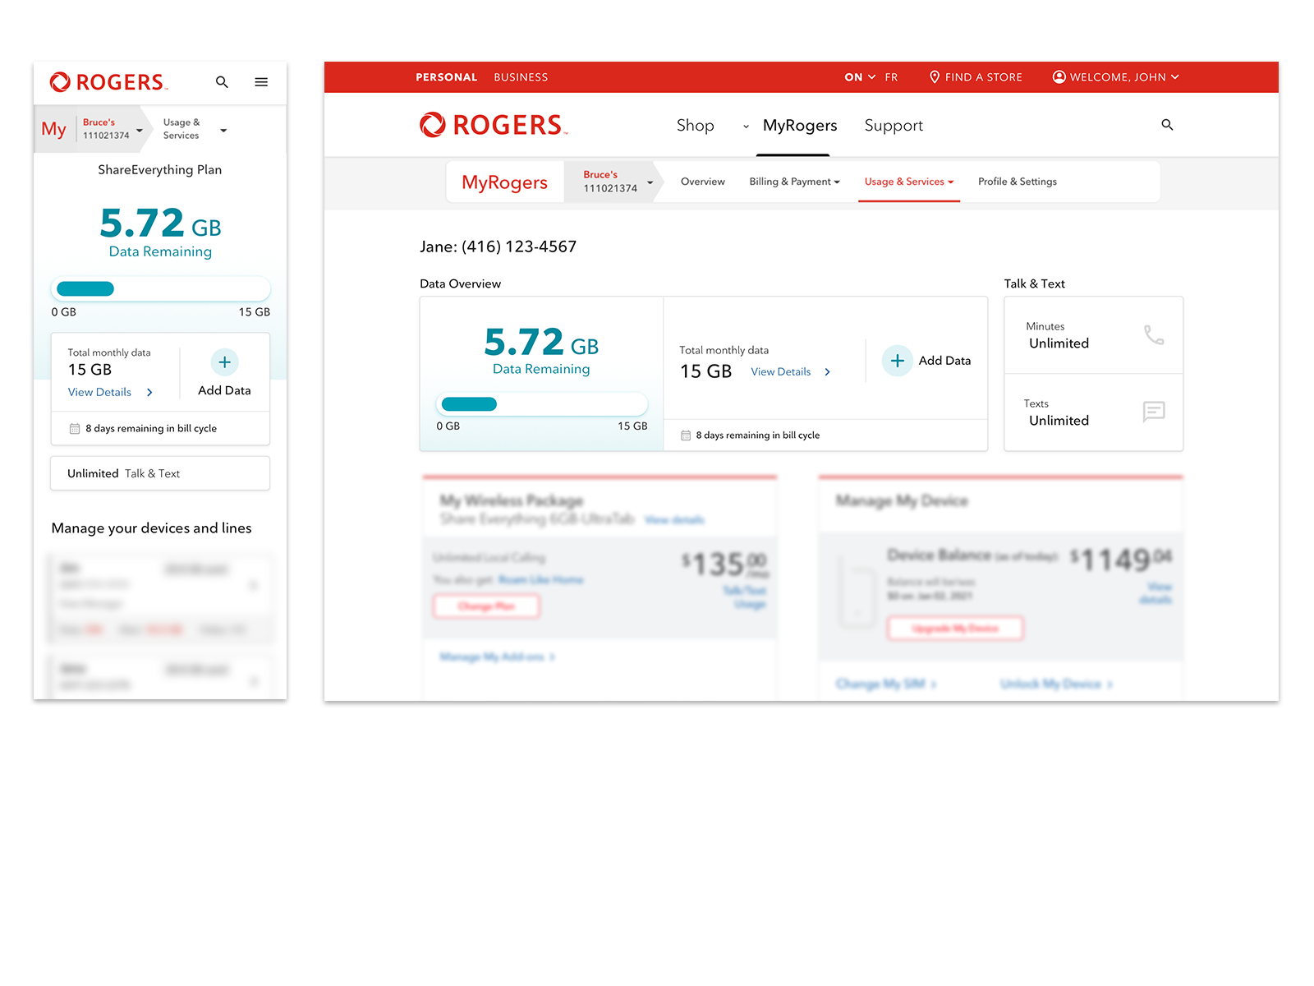Click desktop '5.72 GB' data remaining value
Screen dimensions: 1314x986
coord(541,342)
